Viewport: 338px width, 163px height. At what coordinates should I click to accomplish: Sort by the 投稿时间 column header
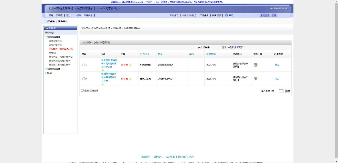pyautogui.click(x=211, y=54)
